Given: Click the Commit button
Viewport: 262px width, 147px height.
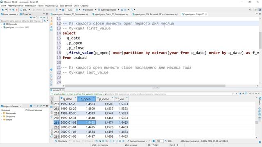Looking at the screenshot, I should (36, 10).
